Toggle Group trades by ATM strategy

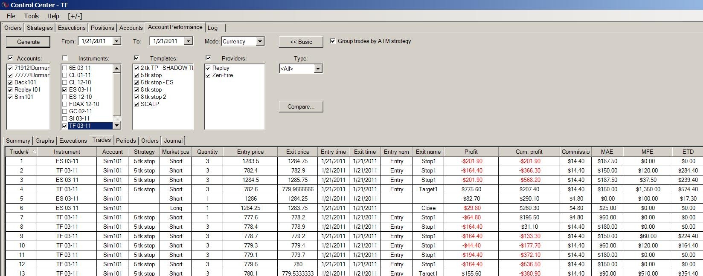(333, 41)
